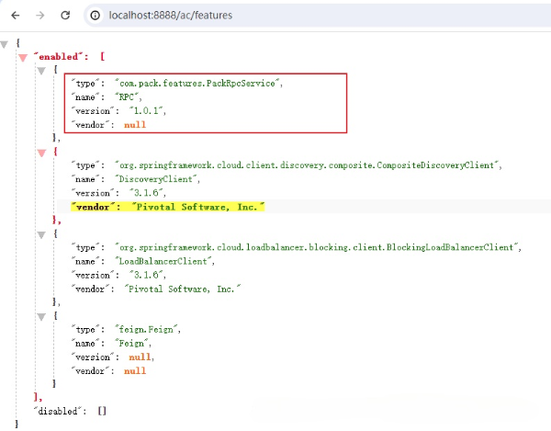The image size is (551, 431).
Task: Click the highlighted "vendor" Pivotal Software line
Action: pyautogui.click(x=168, y=207)
